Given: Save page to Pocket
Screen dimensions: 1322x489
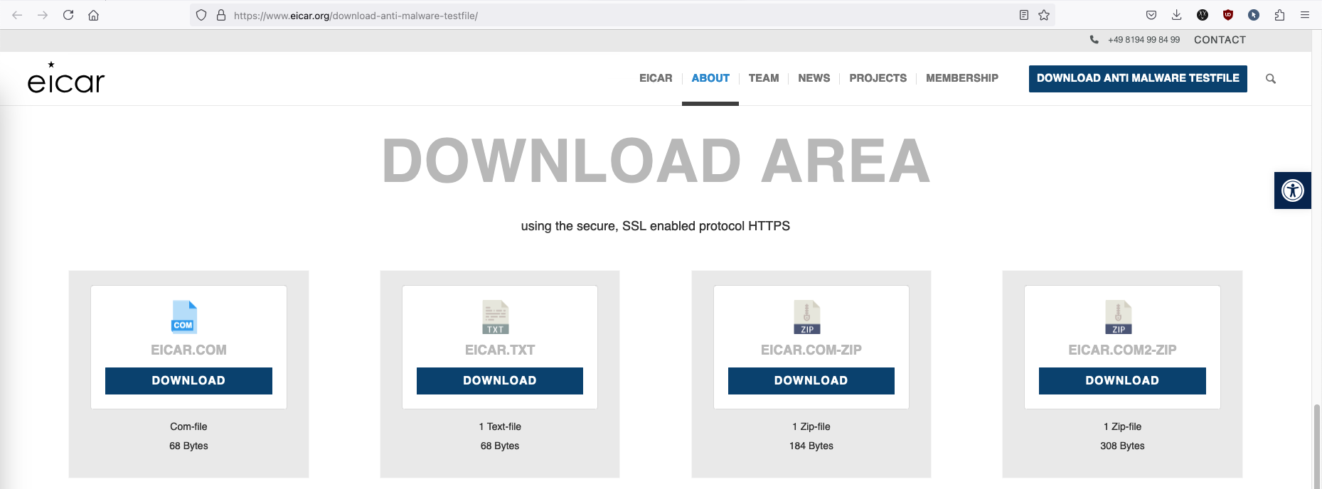Looking at the screenshot, I should coord(1151,15).
